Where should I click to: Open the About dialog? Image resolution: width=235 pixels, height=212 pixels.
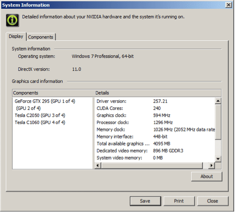pyautogui.click(x=207, y=177)
